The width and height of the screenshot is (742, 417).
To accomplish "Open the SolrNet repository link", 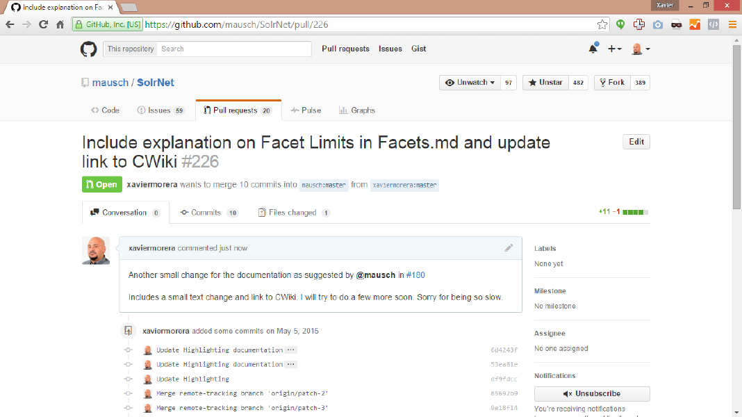I will point(155,83).
